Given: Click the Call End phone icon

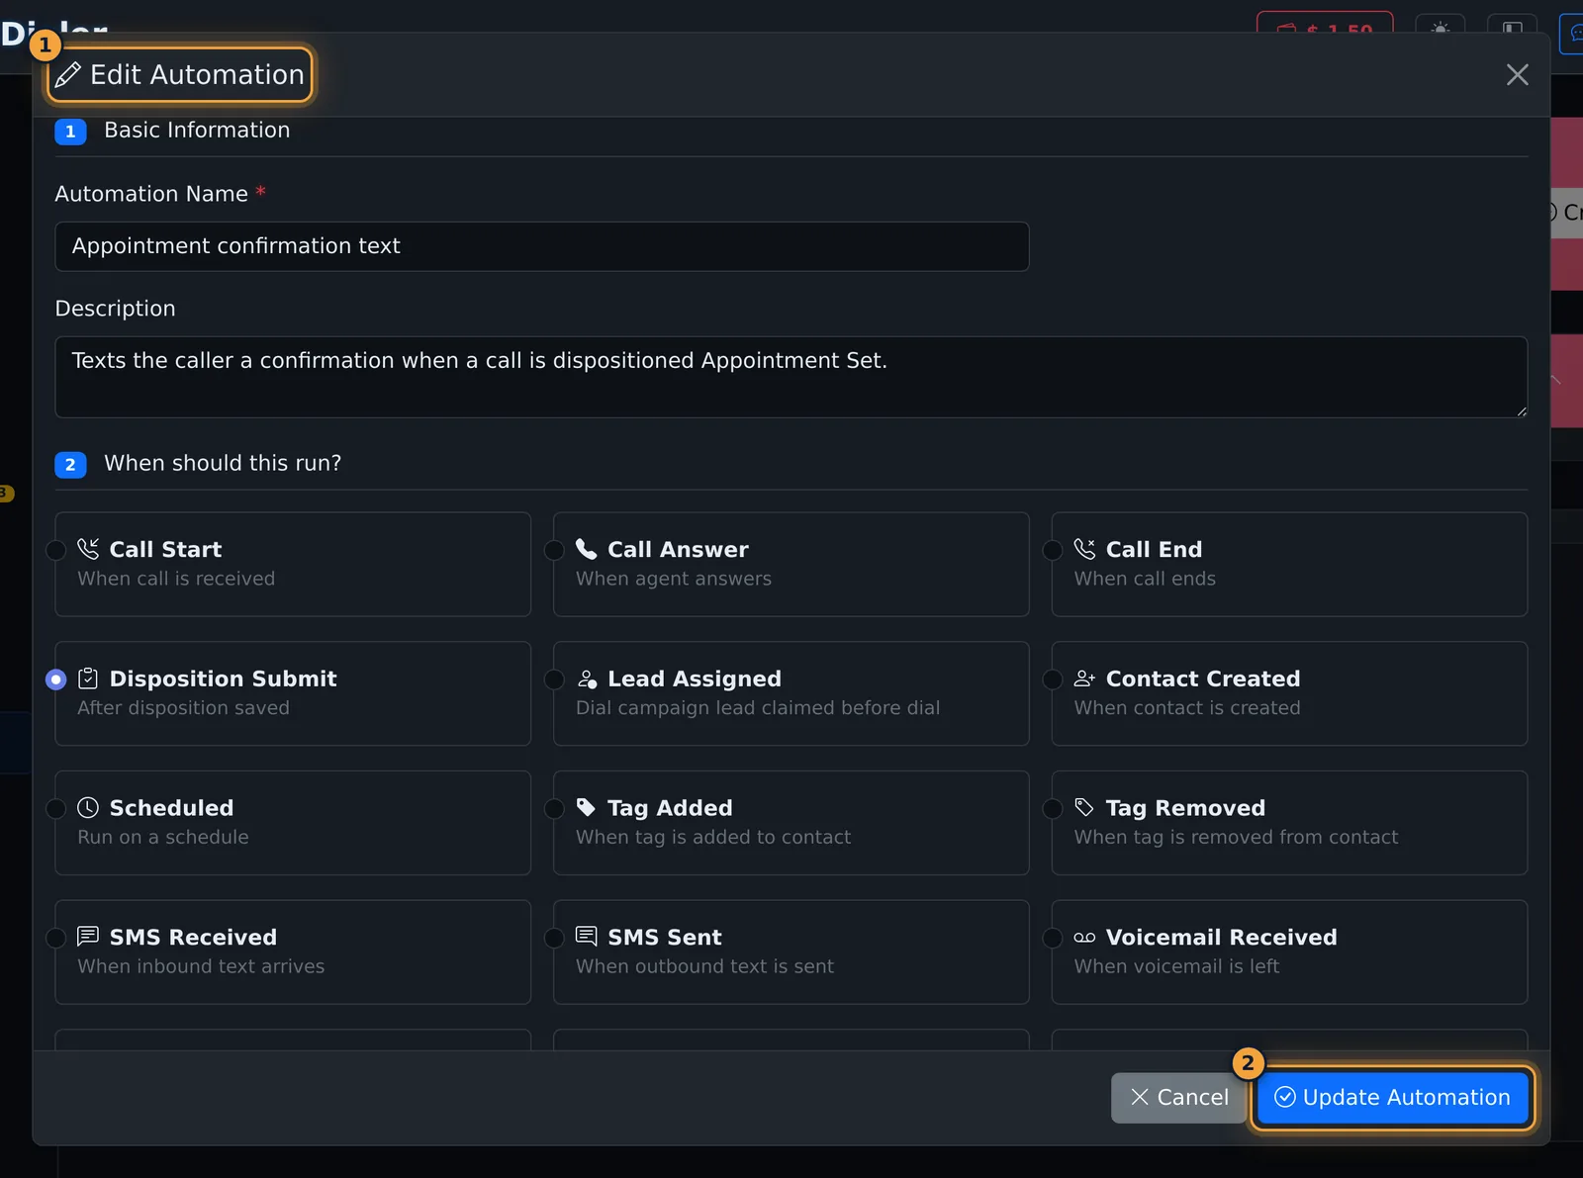Looking at the screenshot, I should (1085, 549).
